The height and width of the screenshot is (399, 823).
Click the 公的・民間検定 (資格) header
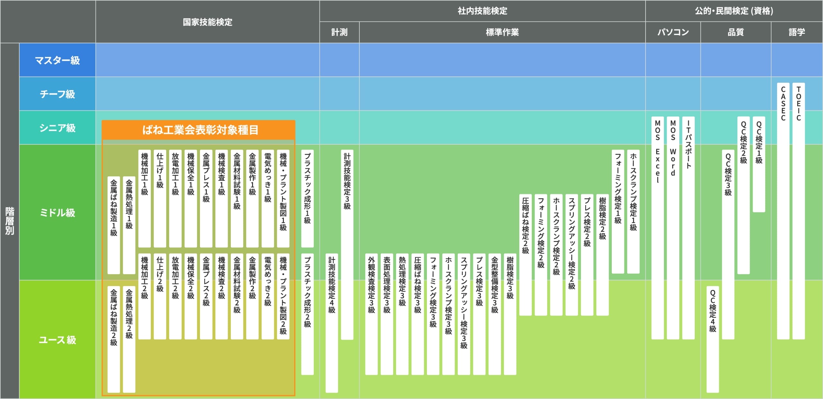click(x=734, y=11)
